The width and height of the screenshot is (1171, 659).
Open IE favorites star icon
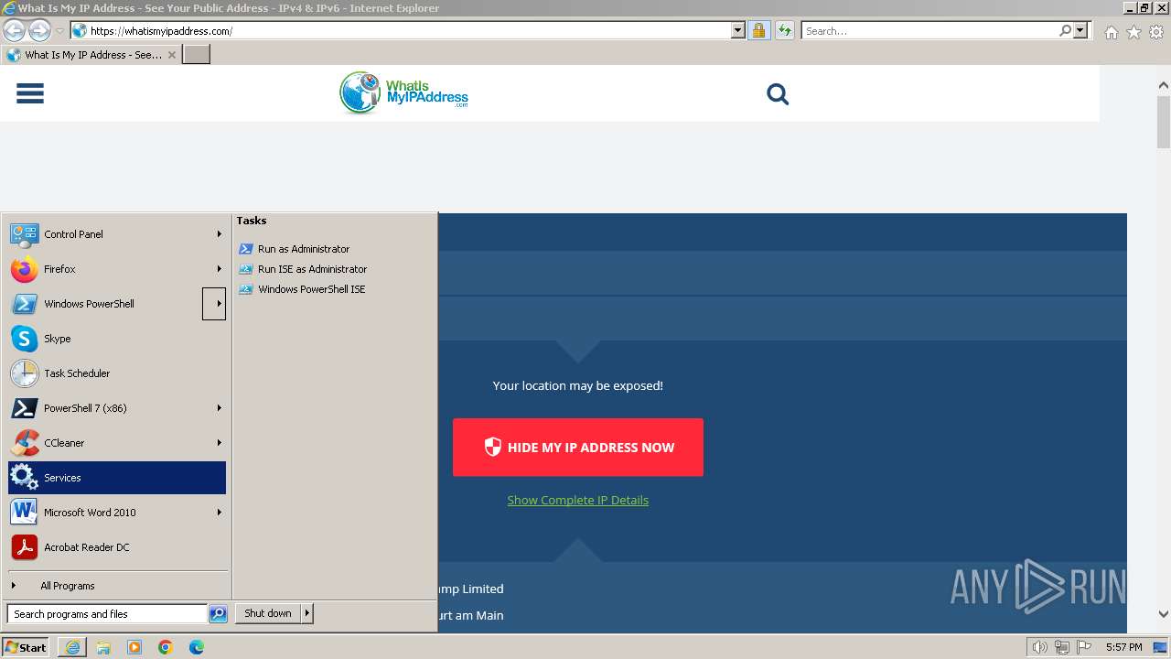click(x=1133, y=32)
